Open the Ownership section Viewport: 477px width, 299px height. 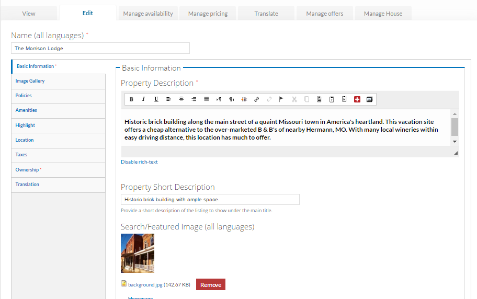tap(59, 170)
